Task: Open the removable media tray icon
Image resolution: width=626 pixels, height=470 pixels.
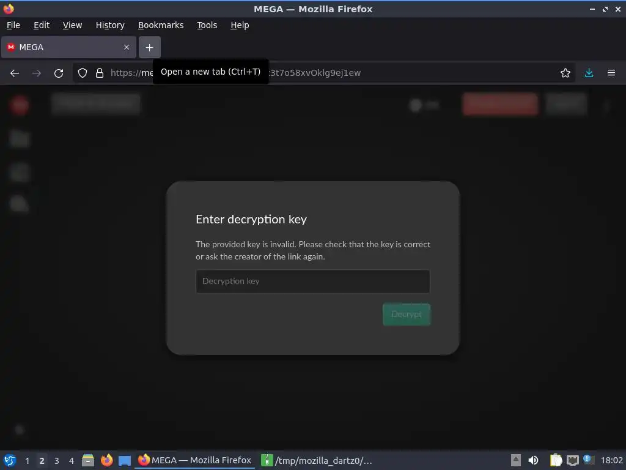Action: tap(516, 460)
